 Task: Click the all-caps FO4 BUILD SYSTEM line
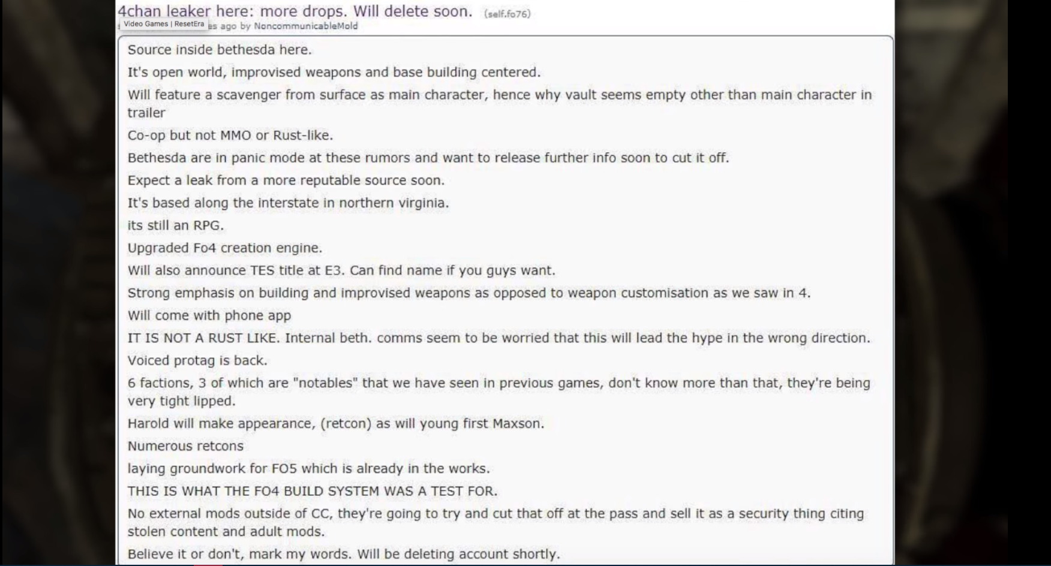(x=312, y=491)
